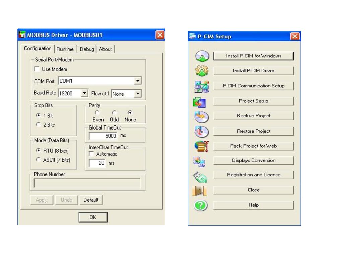Viewport: 343px width, 257px height.
Task: Click the Backup Project disc icon
Action: [201, 117]
